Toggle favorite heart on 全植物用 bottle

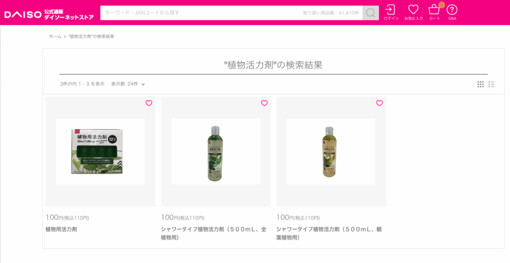(264, 103)
